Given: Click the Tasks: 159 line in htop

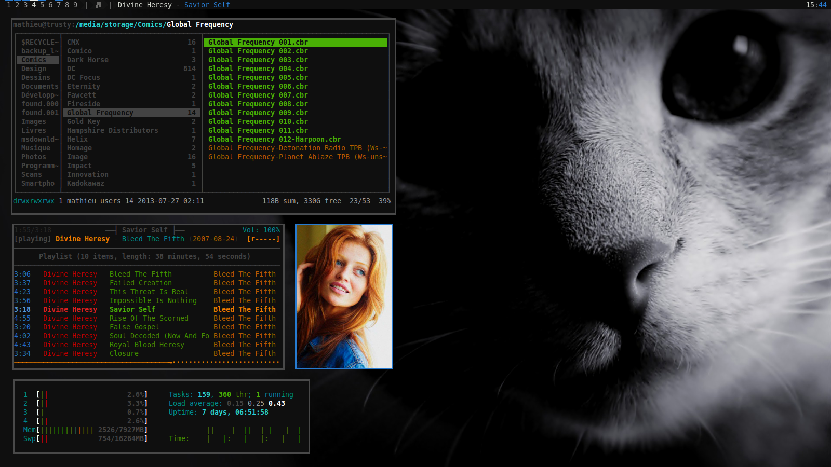Looking at the screenshot, I should click(231, 394).
